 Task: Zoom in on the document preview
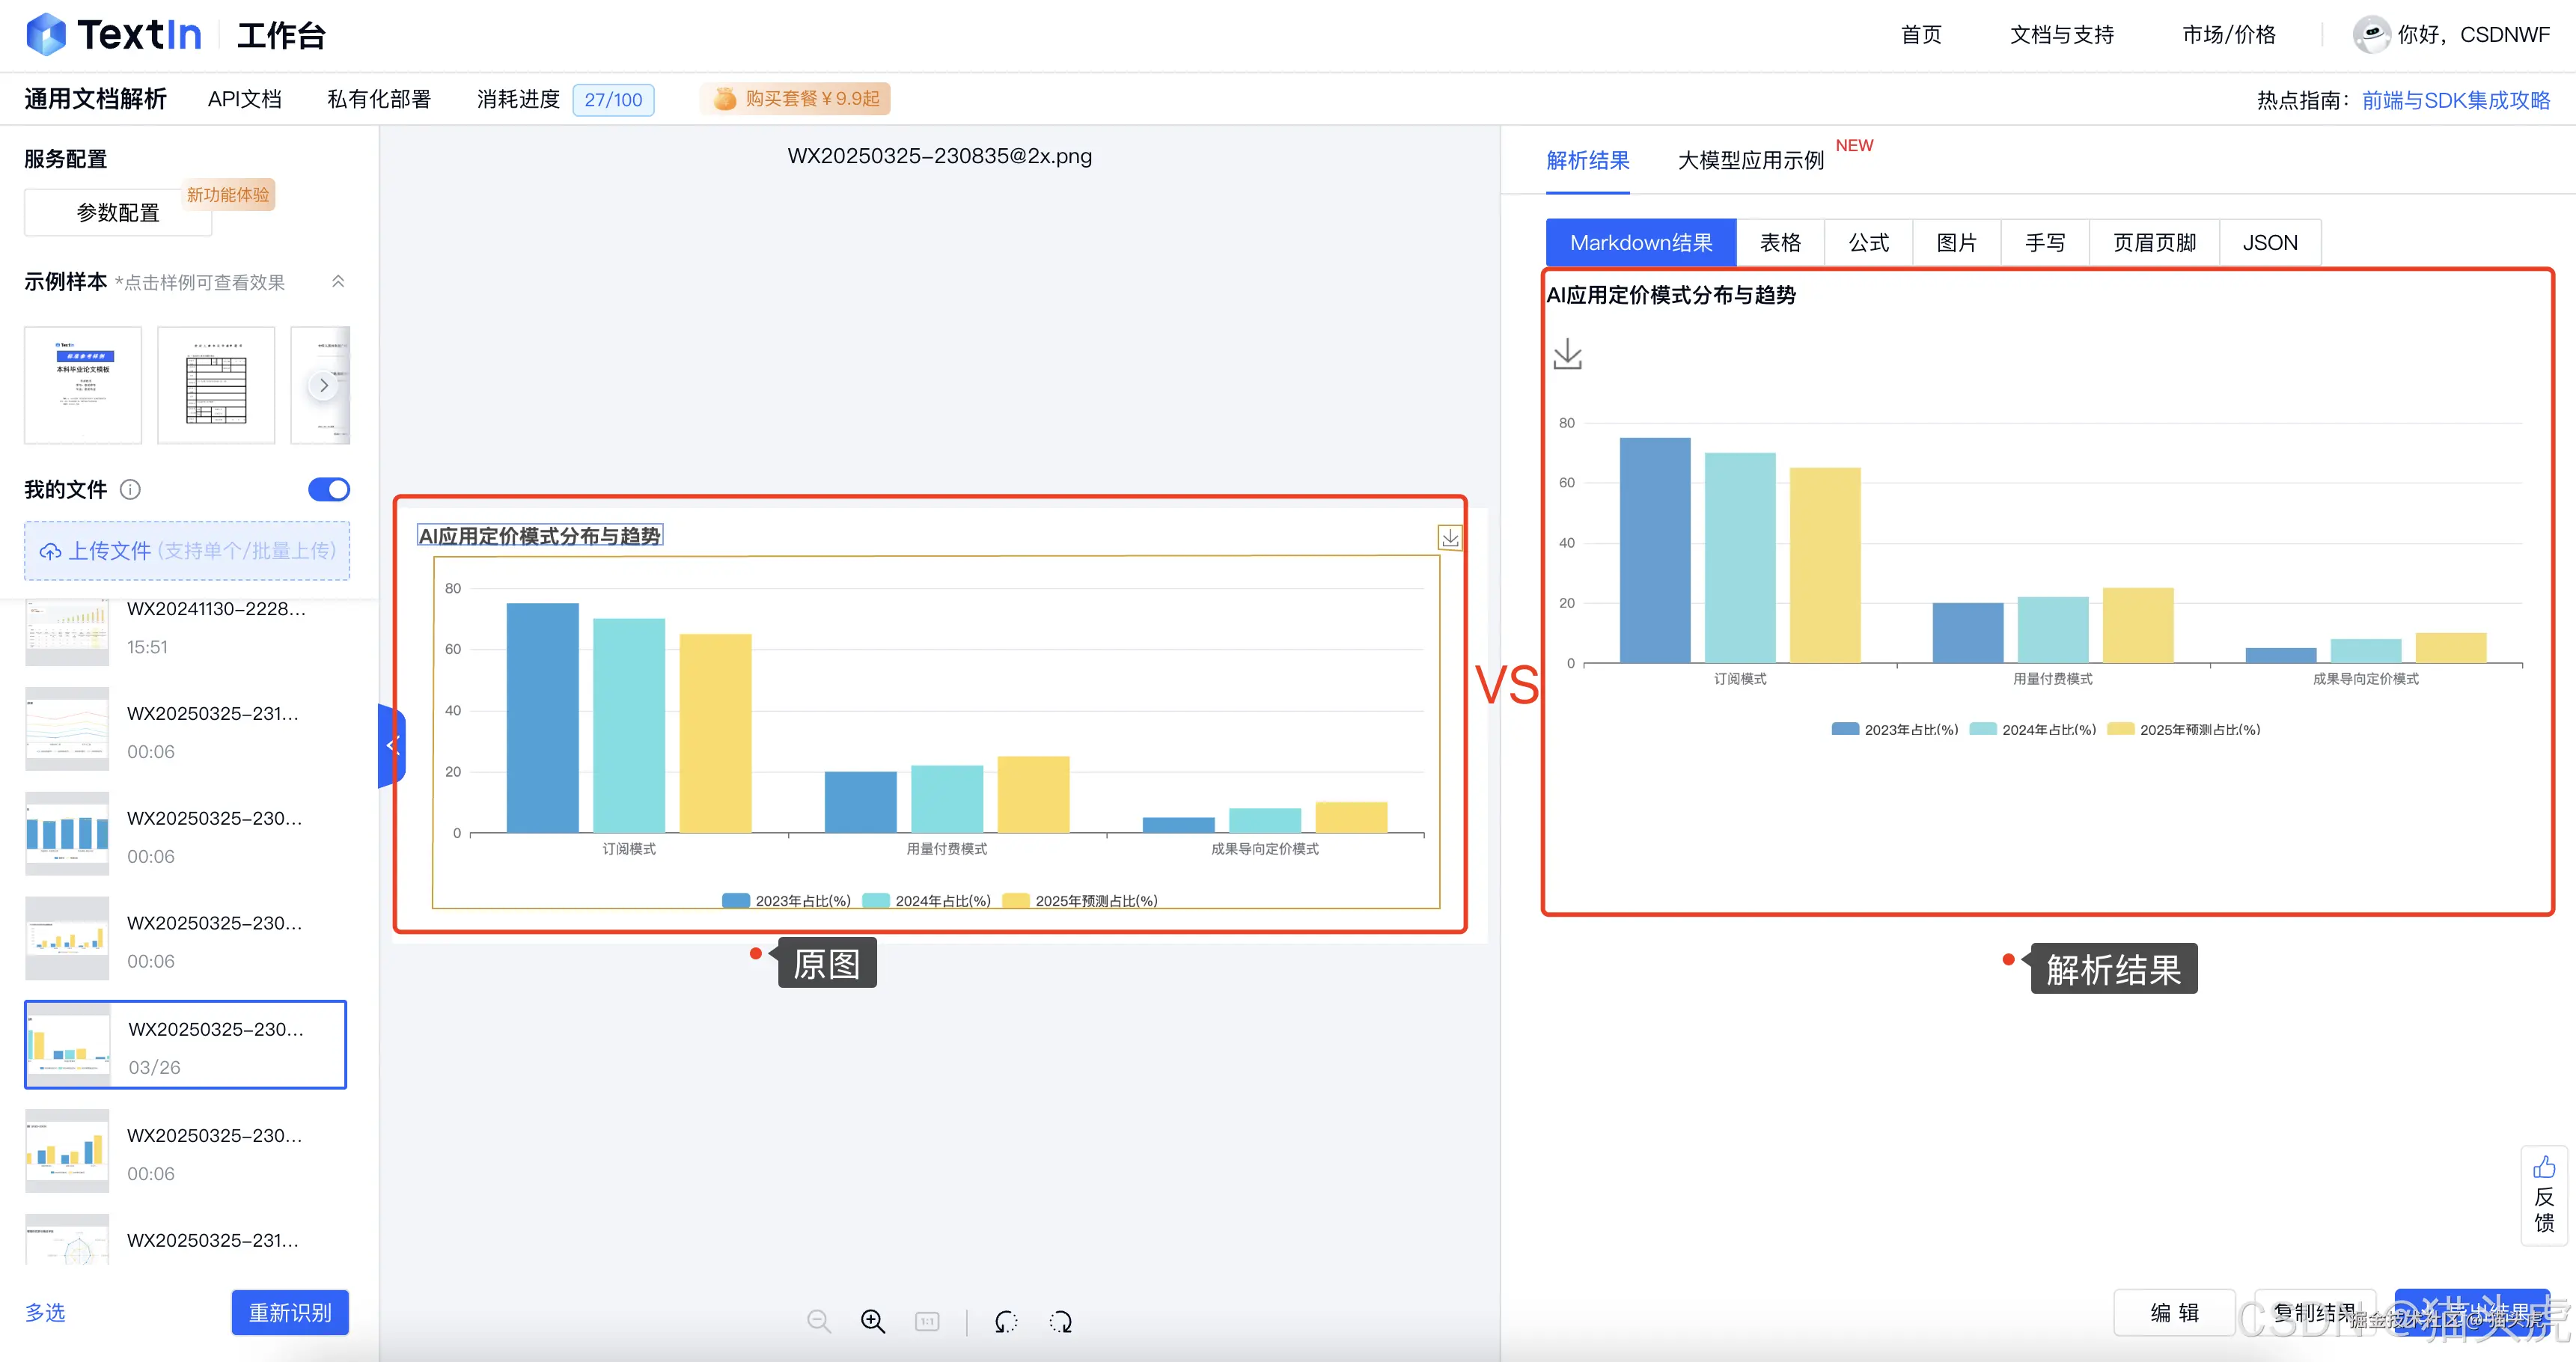point(872,1320)
